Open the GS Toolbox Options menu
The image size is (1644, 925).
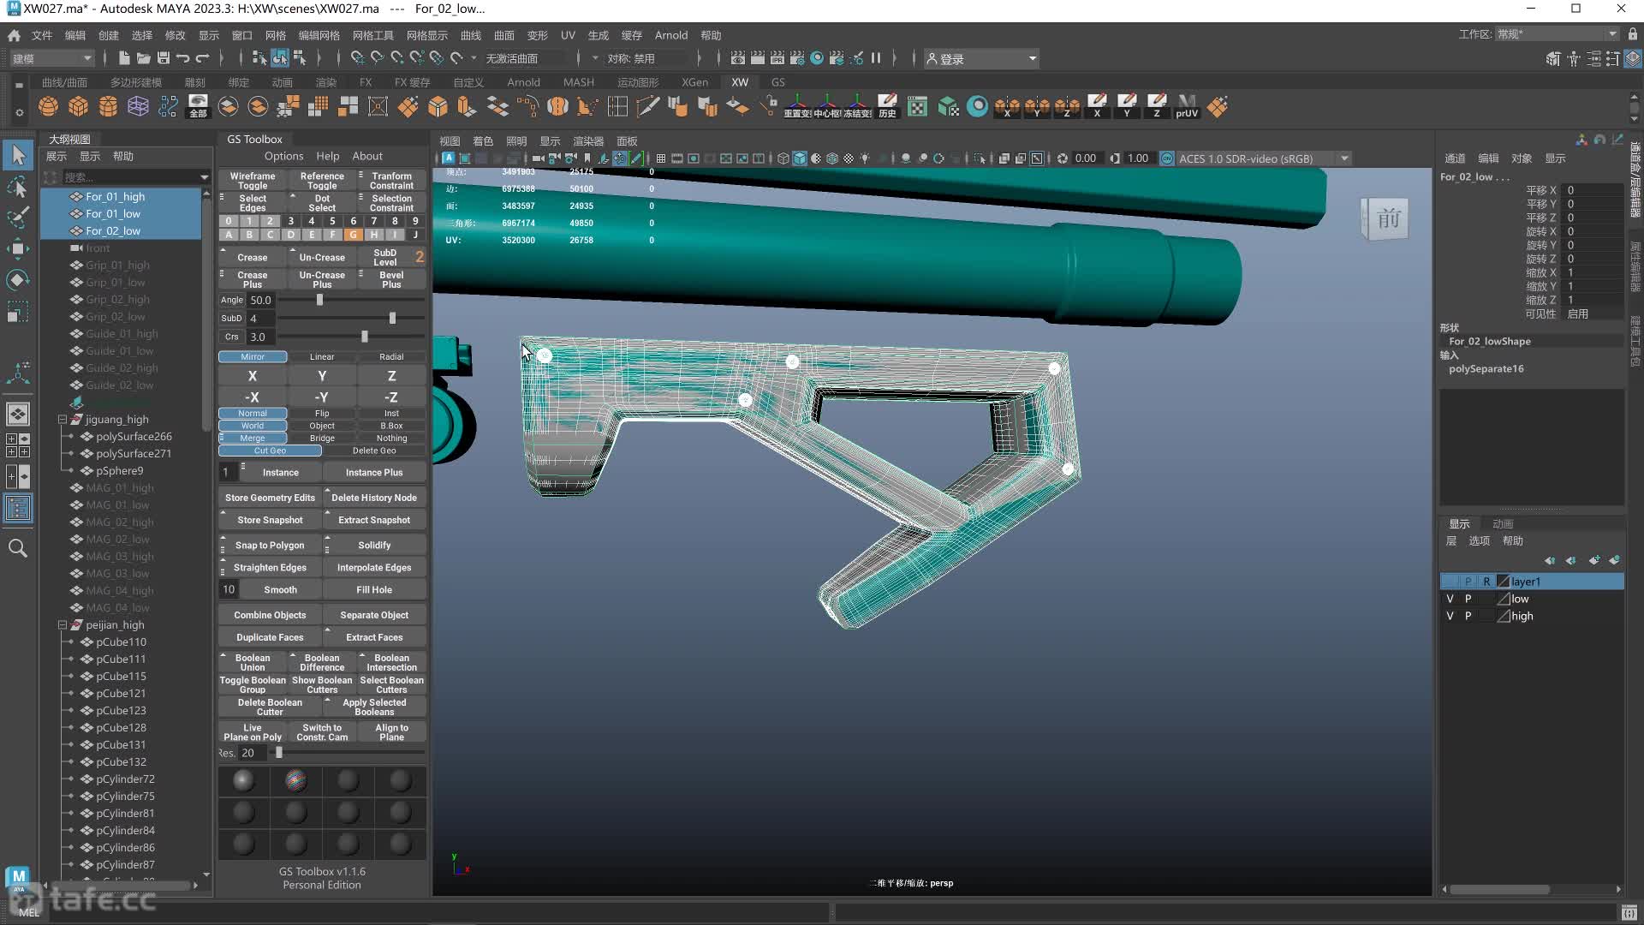(283, 156)
